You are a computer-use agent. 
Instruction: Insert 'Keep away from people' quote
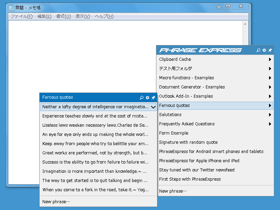point(98,144)
